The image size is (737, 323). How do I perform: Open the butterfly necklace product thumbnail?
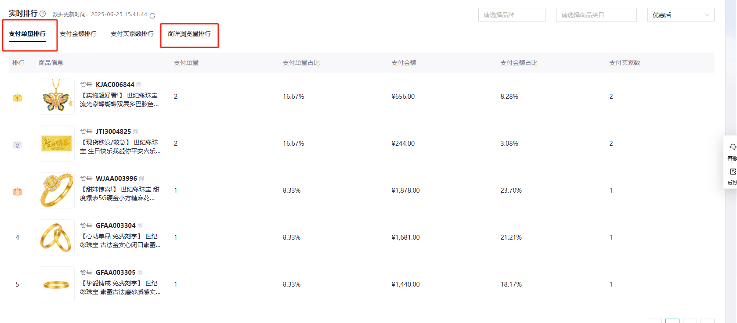point(56,97)
